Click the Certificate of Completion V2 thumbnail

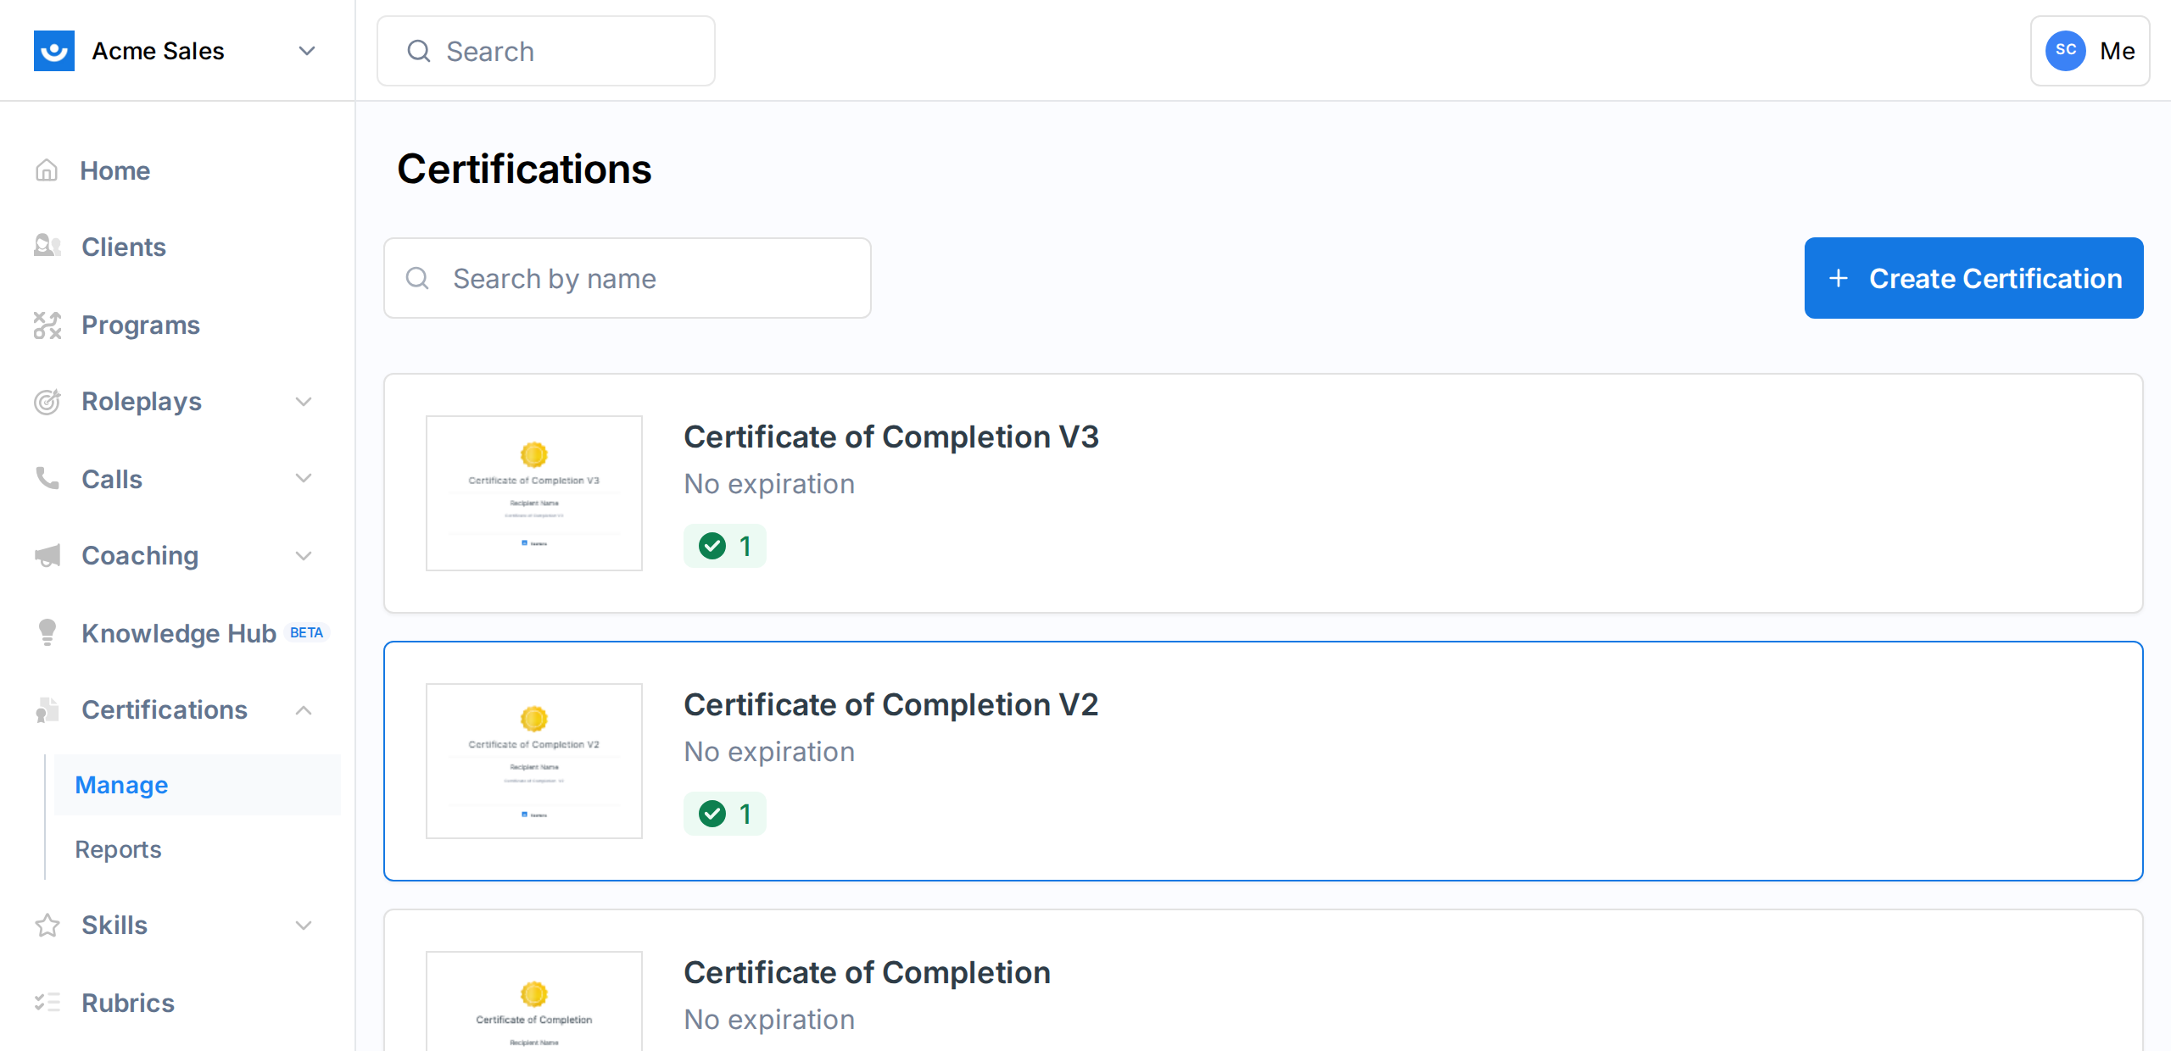point(533,760)
